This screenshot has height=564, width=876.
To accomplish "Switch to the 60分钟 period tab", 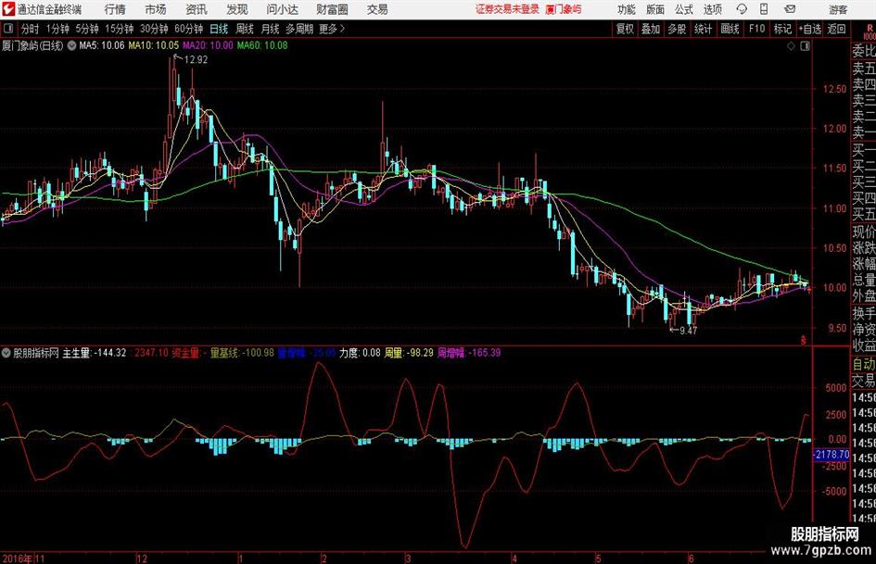I will pos(189,29).
